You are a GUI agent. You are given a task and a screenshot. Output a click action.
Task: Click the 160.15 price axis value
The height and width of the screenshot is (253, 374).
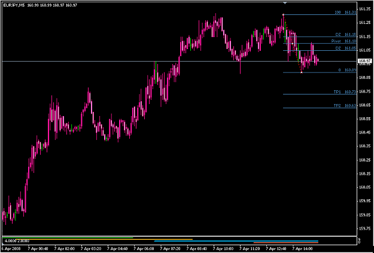(364, 174)
